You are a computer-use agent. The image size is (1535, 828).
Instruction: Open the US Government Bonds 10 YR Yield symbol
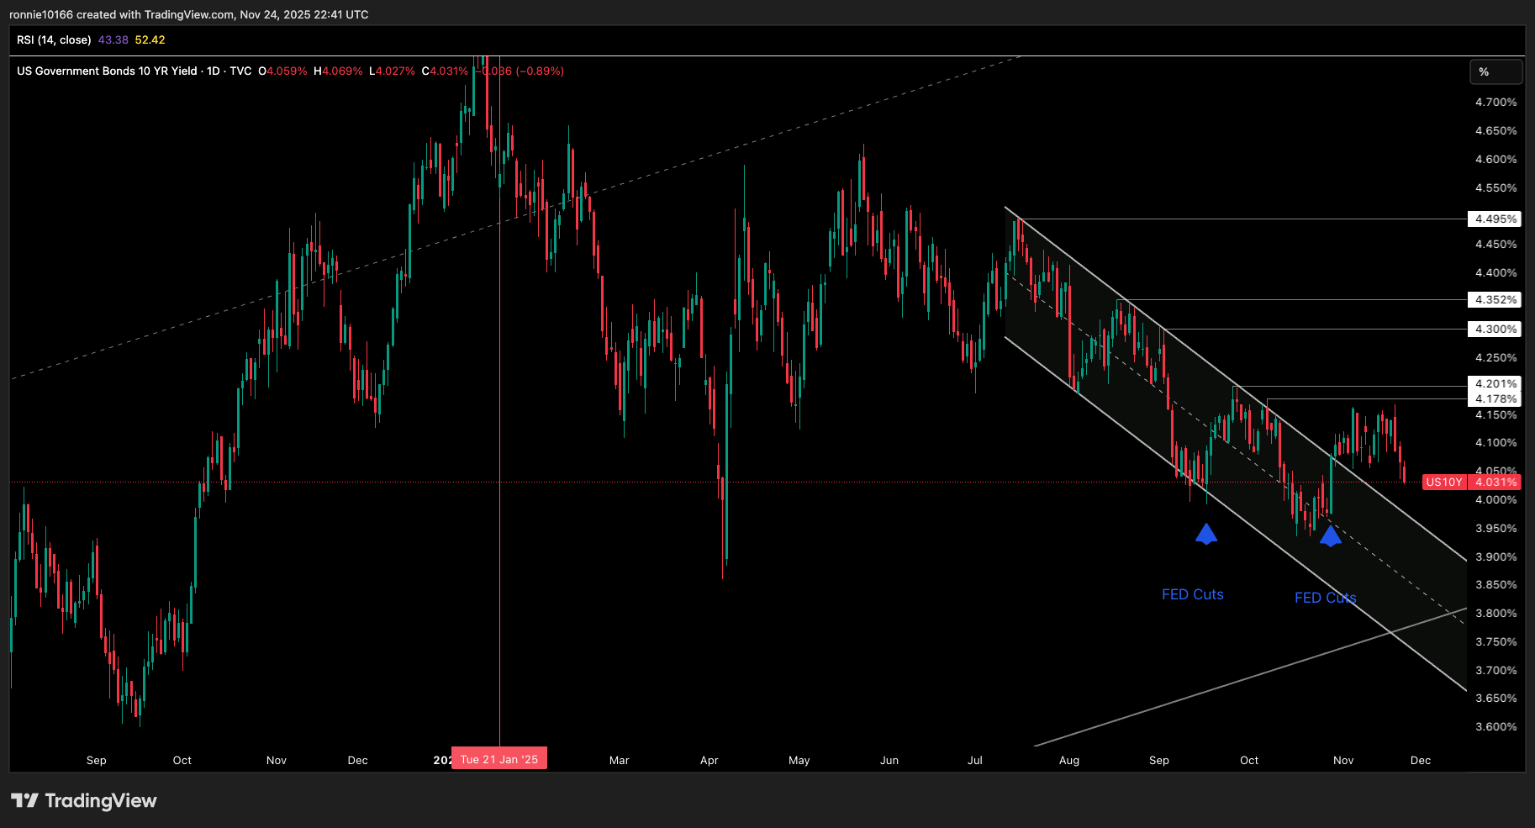pos(109,71)
